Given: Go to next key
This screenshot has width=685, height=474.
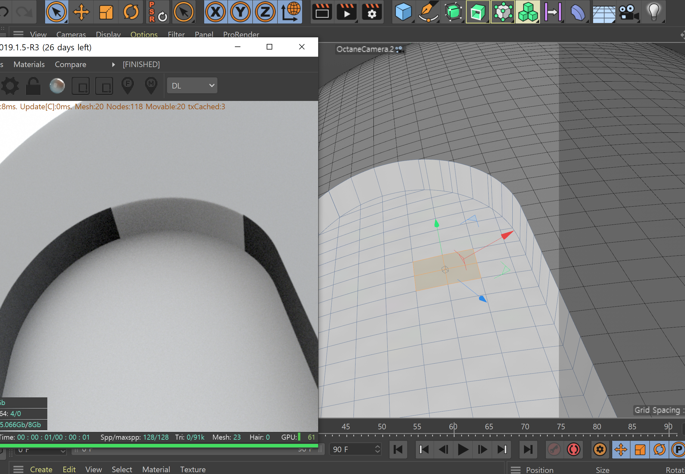Looking at the screenshot, I should coord(502,449).
